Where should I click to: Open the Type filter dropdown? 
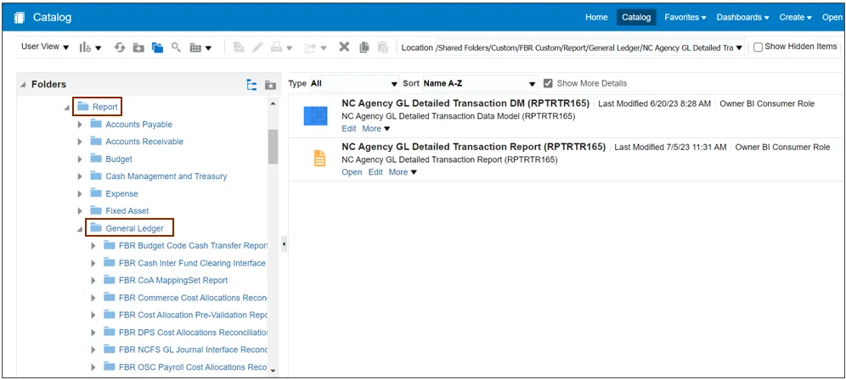click(x=354, y=84)
